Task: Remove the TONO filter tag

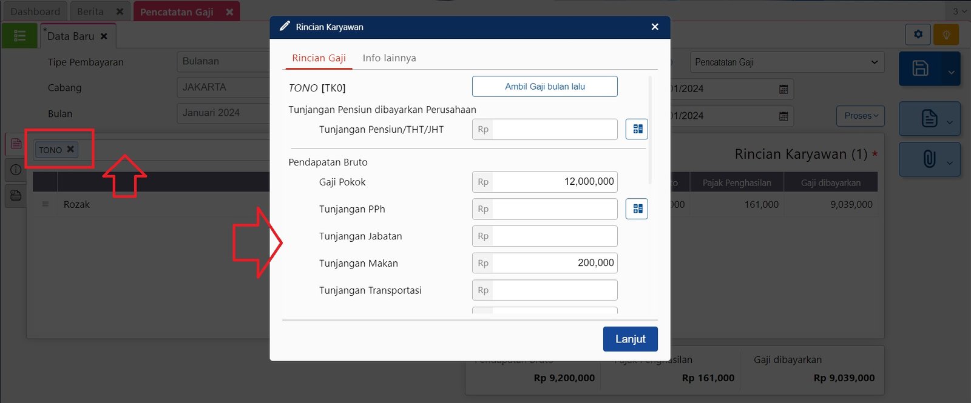Action: (x=70, y=149)
